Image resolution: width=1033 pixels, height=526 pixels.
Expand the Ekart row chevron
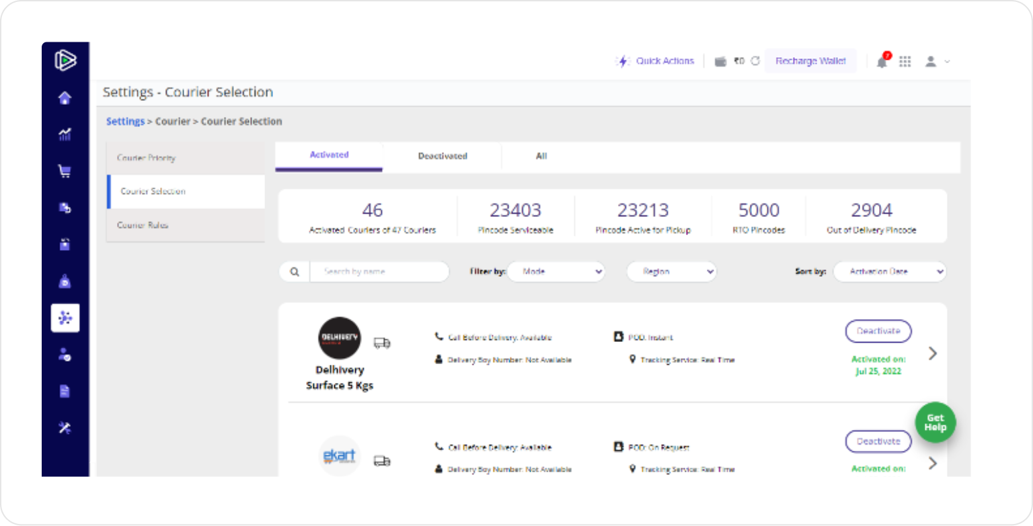pos(932,463)
